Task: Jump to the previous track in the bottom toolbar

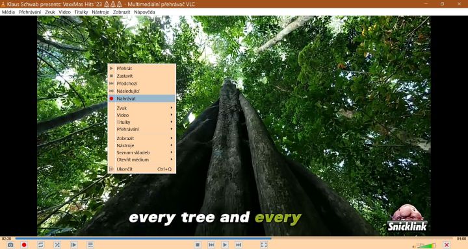Action: 211,245
